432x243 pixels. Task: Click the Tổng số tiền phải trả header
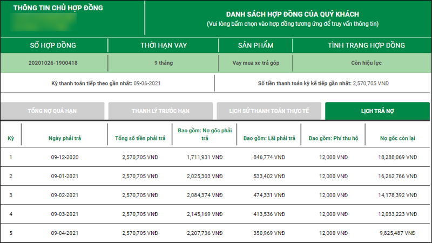140,138
